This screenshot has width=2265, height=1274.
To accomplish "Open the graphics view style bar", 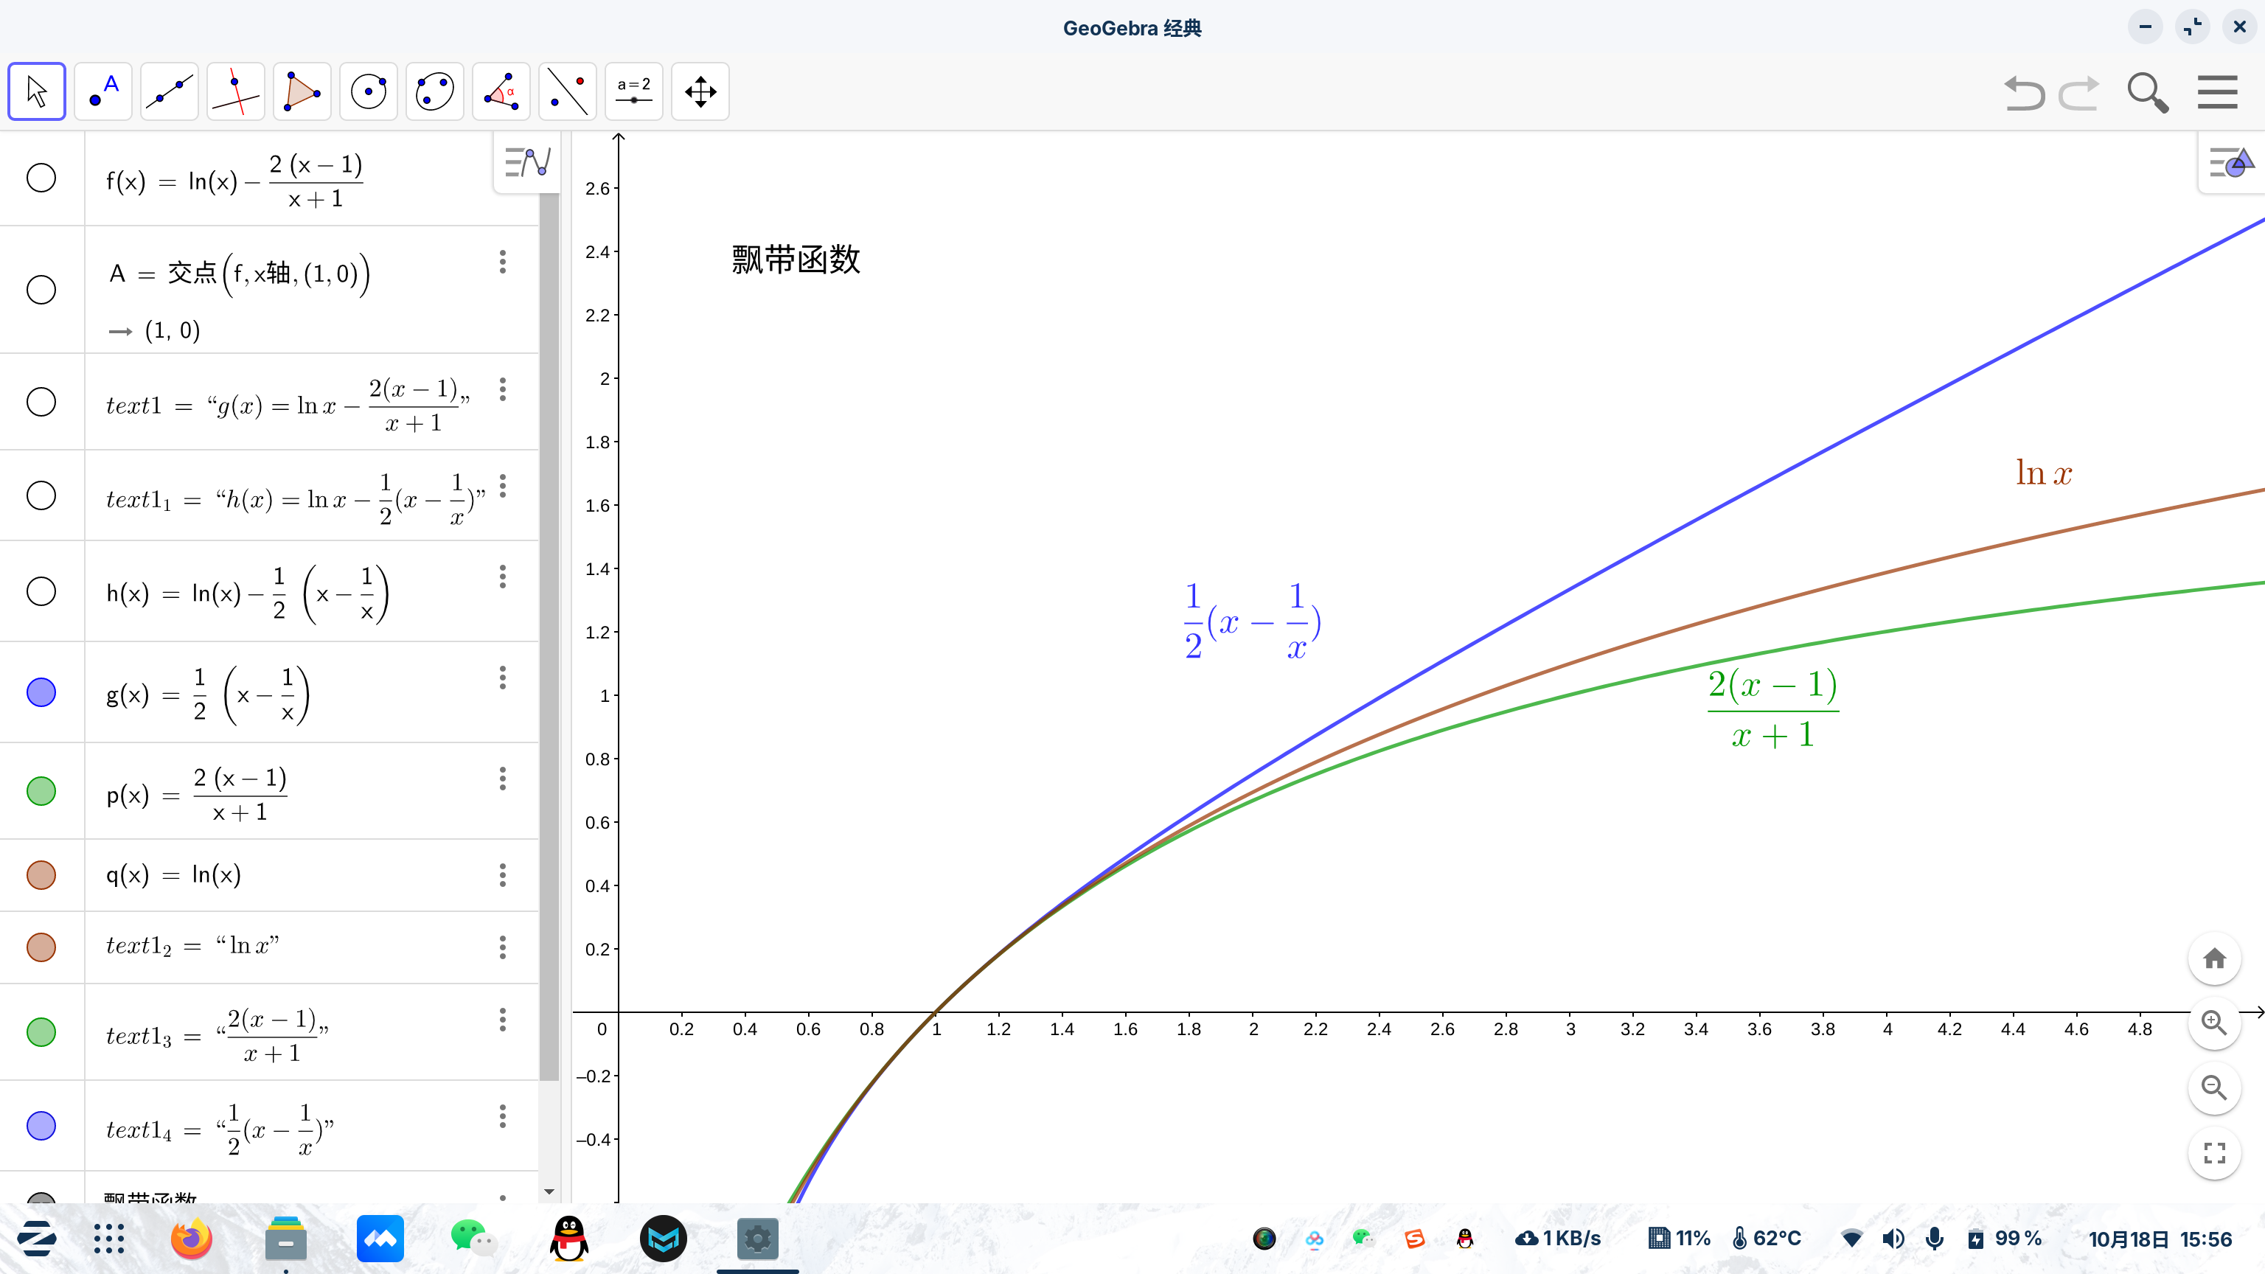I will pos(2232,161).
